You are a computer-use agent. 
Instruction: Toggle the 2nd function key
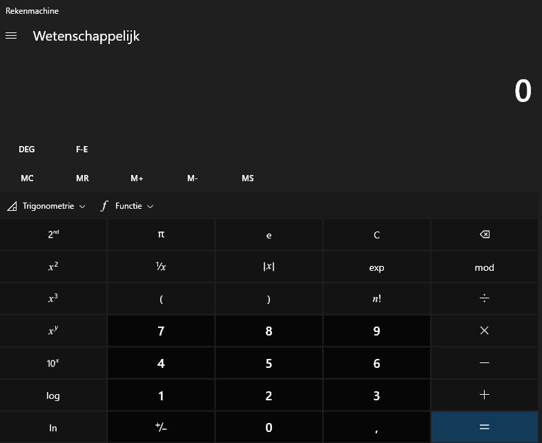[53, 235]
